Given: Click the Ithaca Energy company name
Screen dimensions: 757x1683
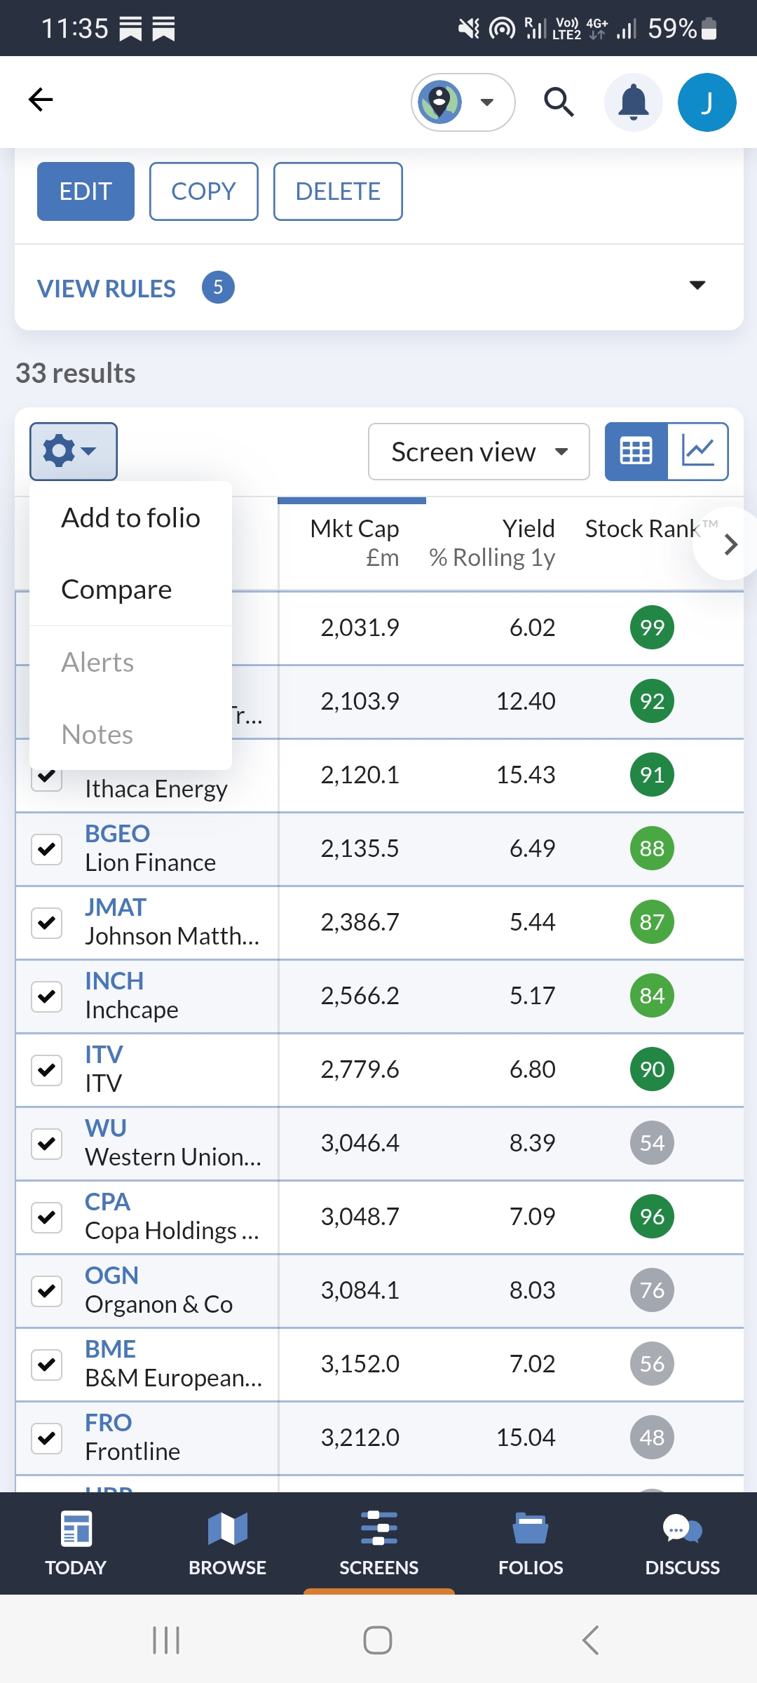Looking at the screenshot, I should pyautogui.click(x=156, y=790).
